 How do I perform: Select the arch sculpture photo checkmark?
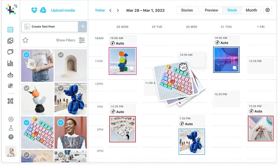coord(61,55)
